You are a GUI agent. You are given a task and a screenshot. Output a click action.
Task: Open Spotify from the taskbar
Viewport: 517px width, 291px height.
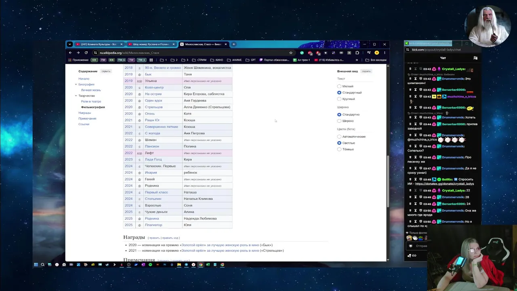(150, 265)
